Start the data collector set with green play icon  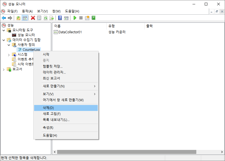click(75, 18)
